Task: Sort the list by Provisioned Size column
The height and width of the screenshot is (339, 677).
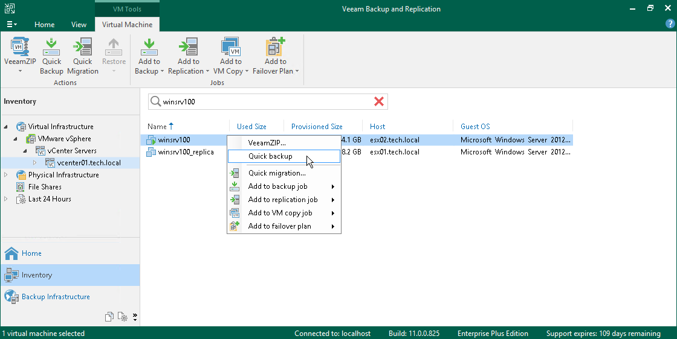Action: 317,127
